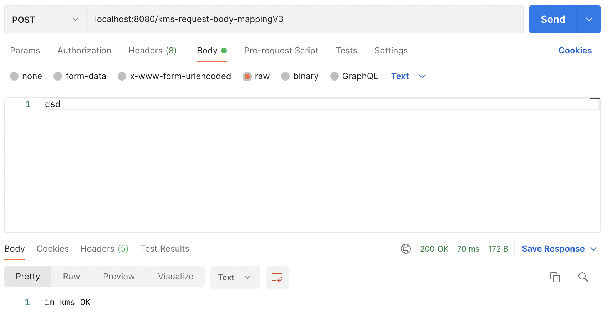Image resolution: width=612 pixels, height=320 pixels.
Task: Open the POST method dropdown
Action: click(x=46, y=19)
